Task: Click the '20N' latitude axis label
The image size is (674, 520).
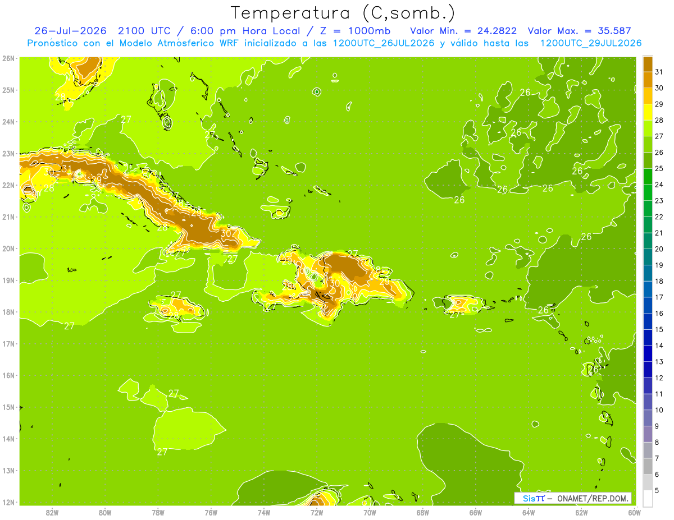Action: pos(8,249)
